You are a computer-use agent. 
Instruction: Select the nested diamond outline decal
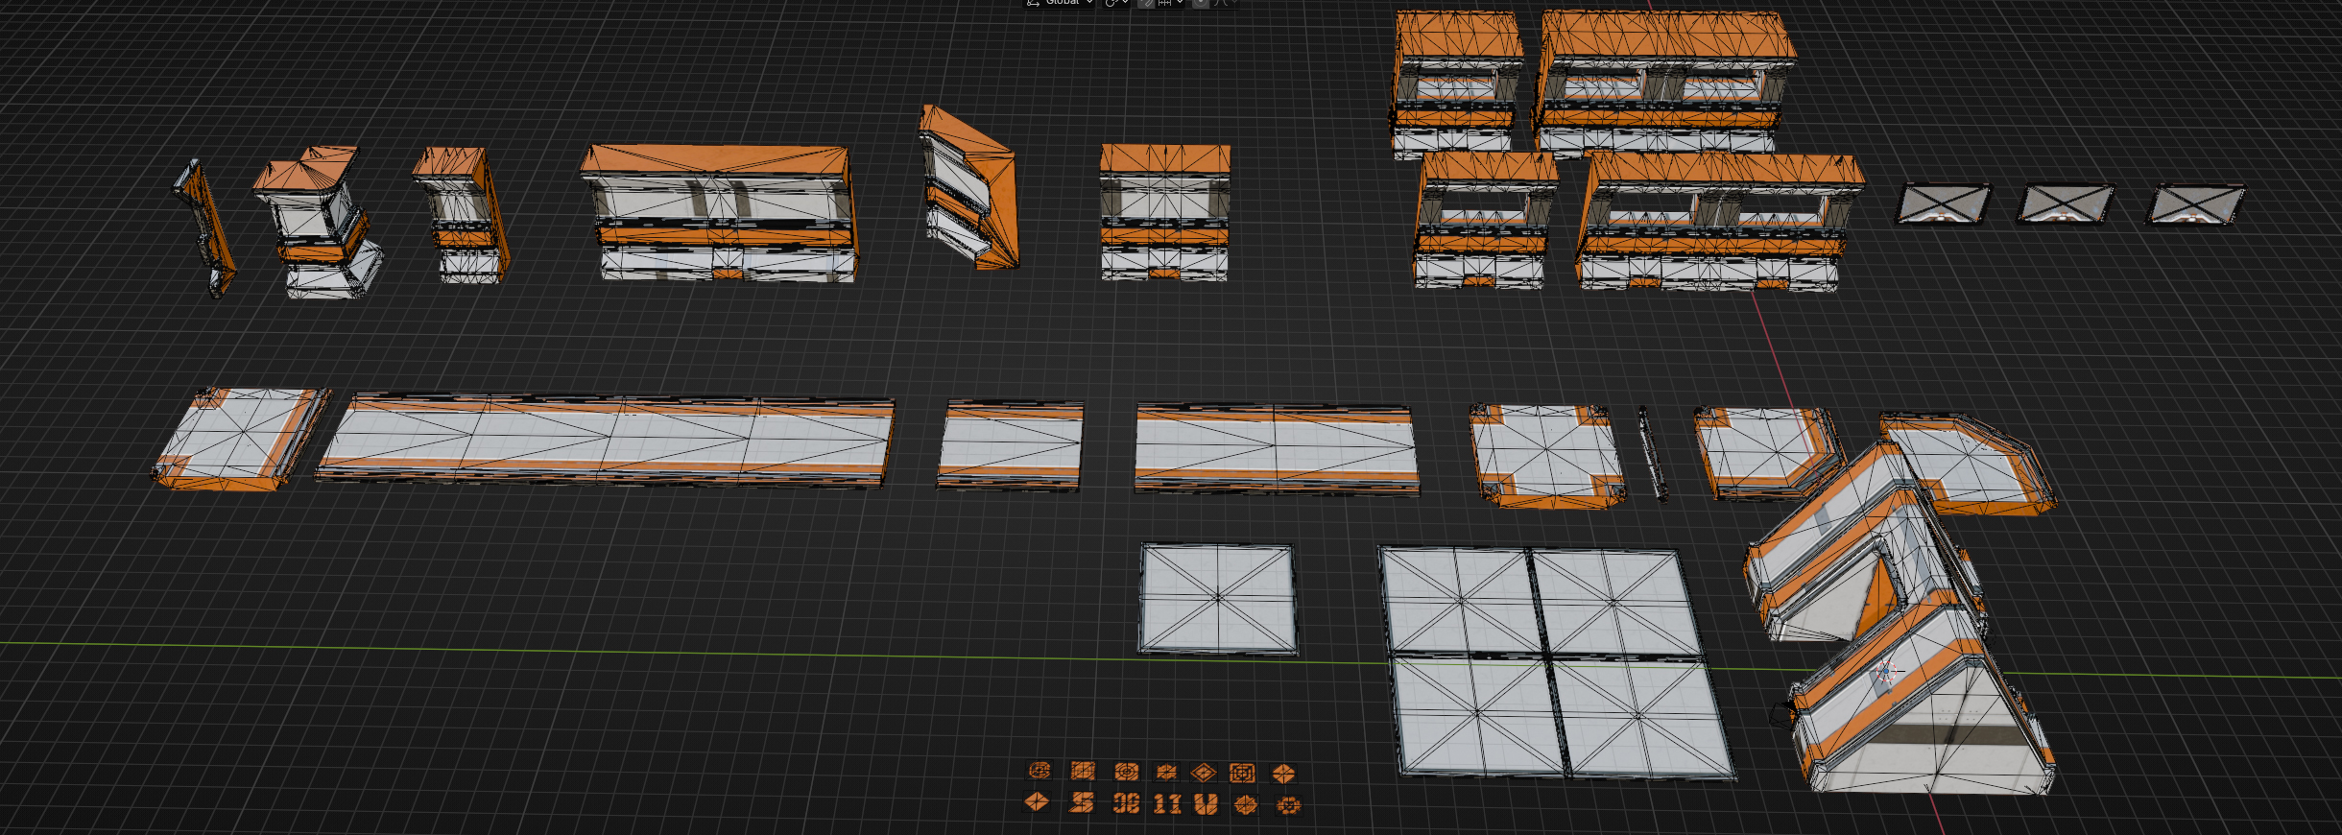point(1204,773)
